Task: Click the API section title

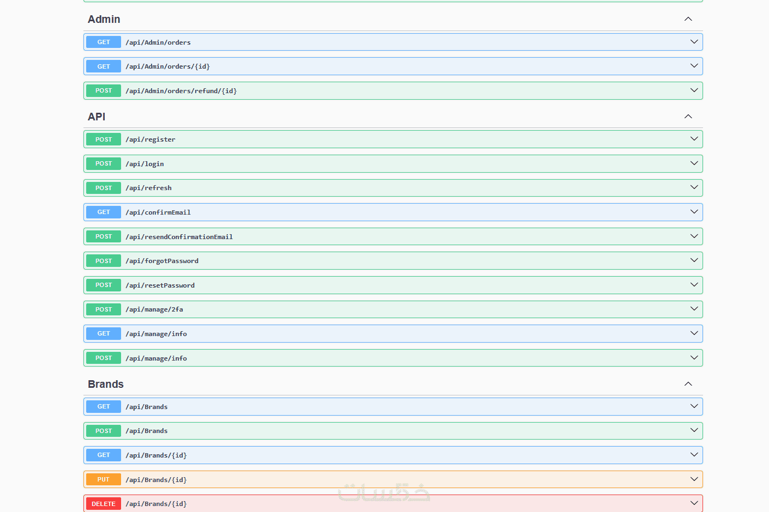Action: tap(97, 117)
